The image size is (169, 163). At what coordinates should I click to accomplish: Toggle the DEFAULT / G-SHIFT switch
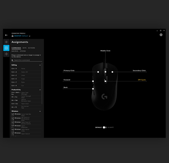(x=105, y=128)
